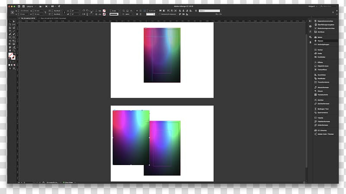
Task: Click the reference point locator grid
Action: (13, 13)
